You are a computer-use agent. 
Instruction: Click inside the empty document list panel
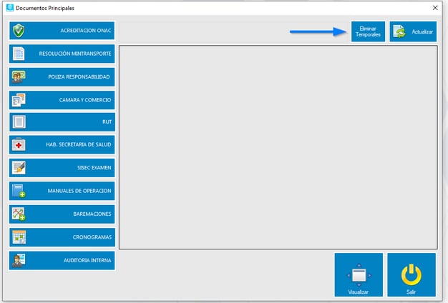tap(277, 146)
